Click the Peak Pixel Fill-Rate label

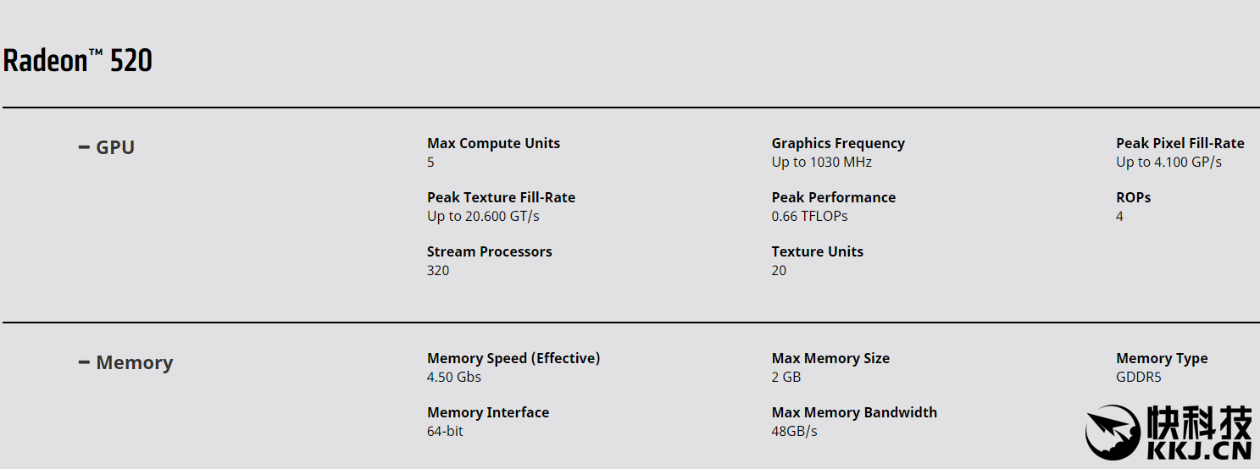[x=1180, y=143]
